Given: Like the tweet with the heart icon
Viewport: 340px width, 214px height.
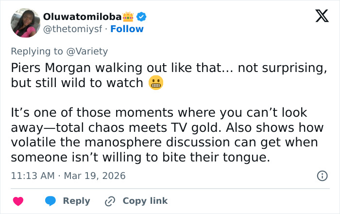Looking at the screenshot, I should coord(18,201).
